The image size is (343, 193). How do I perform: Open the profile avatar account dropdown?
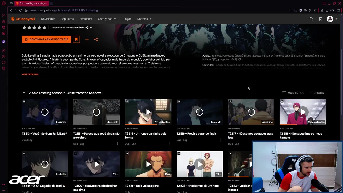332,19
